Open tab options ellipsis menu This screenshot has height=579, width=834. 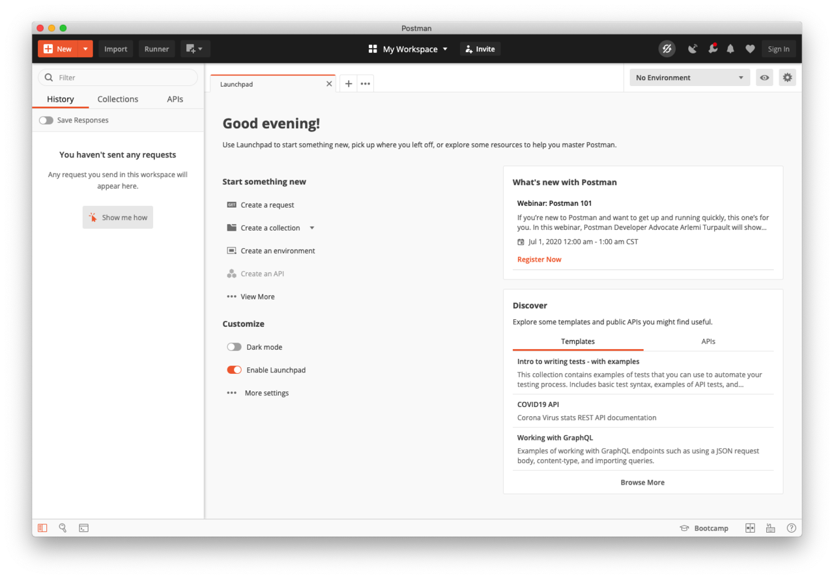click(x=366, y=83)
